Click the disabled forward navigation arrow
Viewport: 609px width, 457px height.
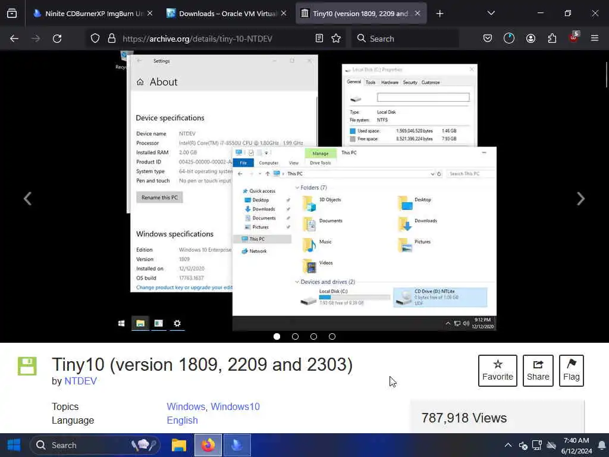(x=36, y=39)
